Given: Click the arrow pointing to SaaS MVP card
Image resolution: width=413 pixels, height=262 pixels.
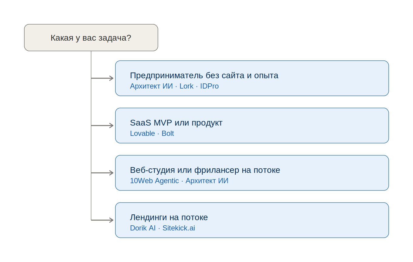Looking at the screenshot, I should click(102, 126).
